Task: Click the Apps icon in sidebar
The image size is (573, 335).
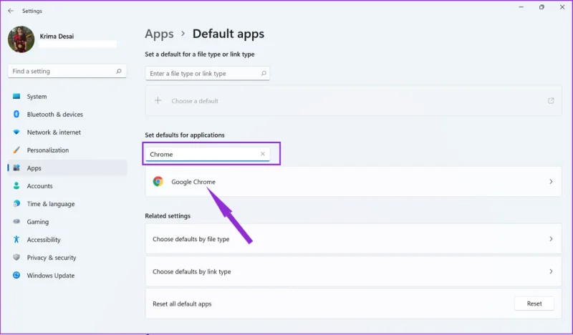Action: [16, 167]
